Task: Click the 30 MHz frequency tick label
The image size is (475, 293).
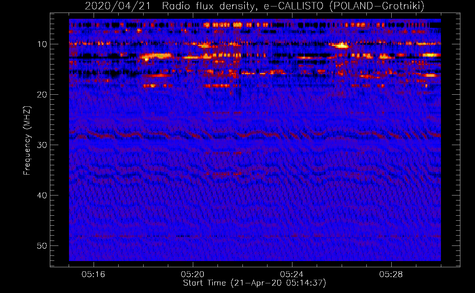Action: coord(42,145)
